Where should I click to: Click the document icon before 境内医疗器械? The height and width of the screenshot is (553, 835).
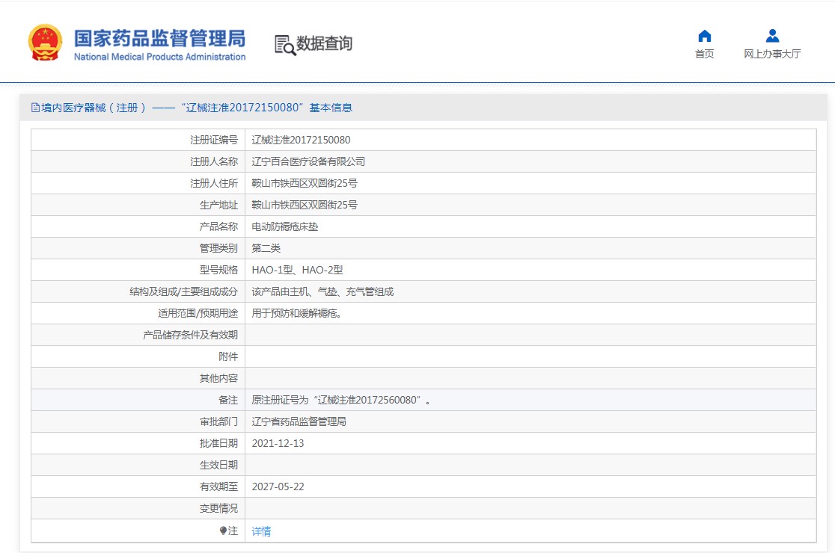[35, 108]
